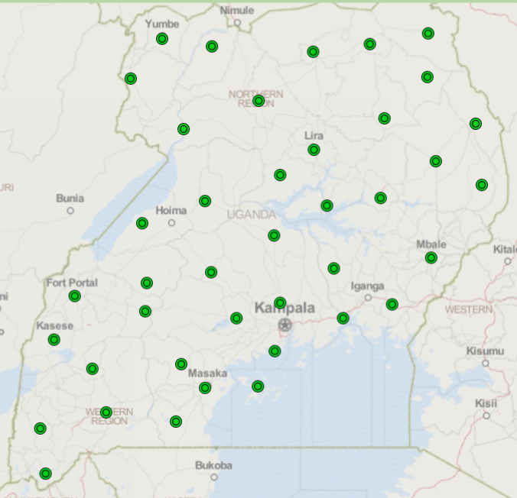
Task: Click the Bukoba town circle
Action: click(214, 477)
